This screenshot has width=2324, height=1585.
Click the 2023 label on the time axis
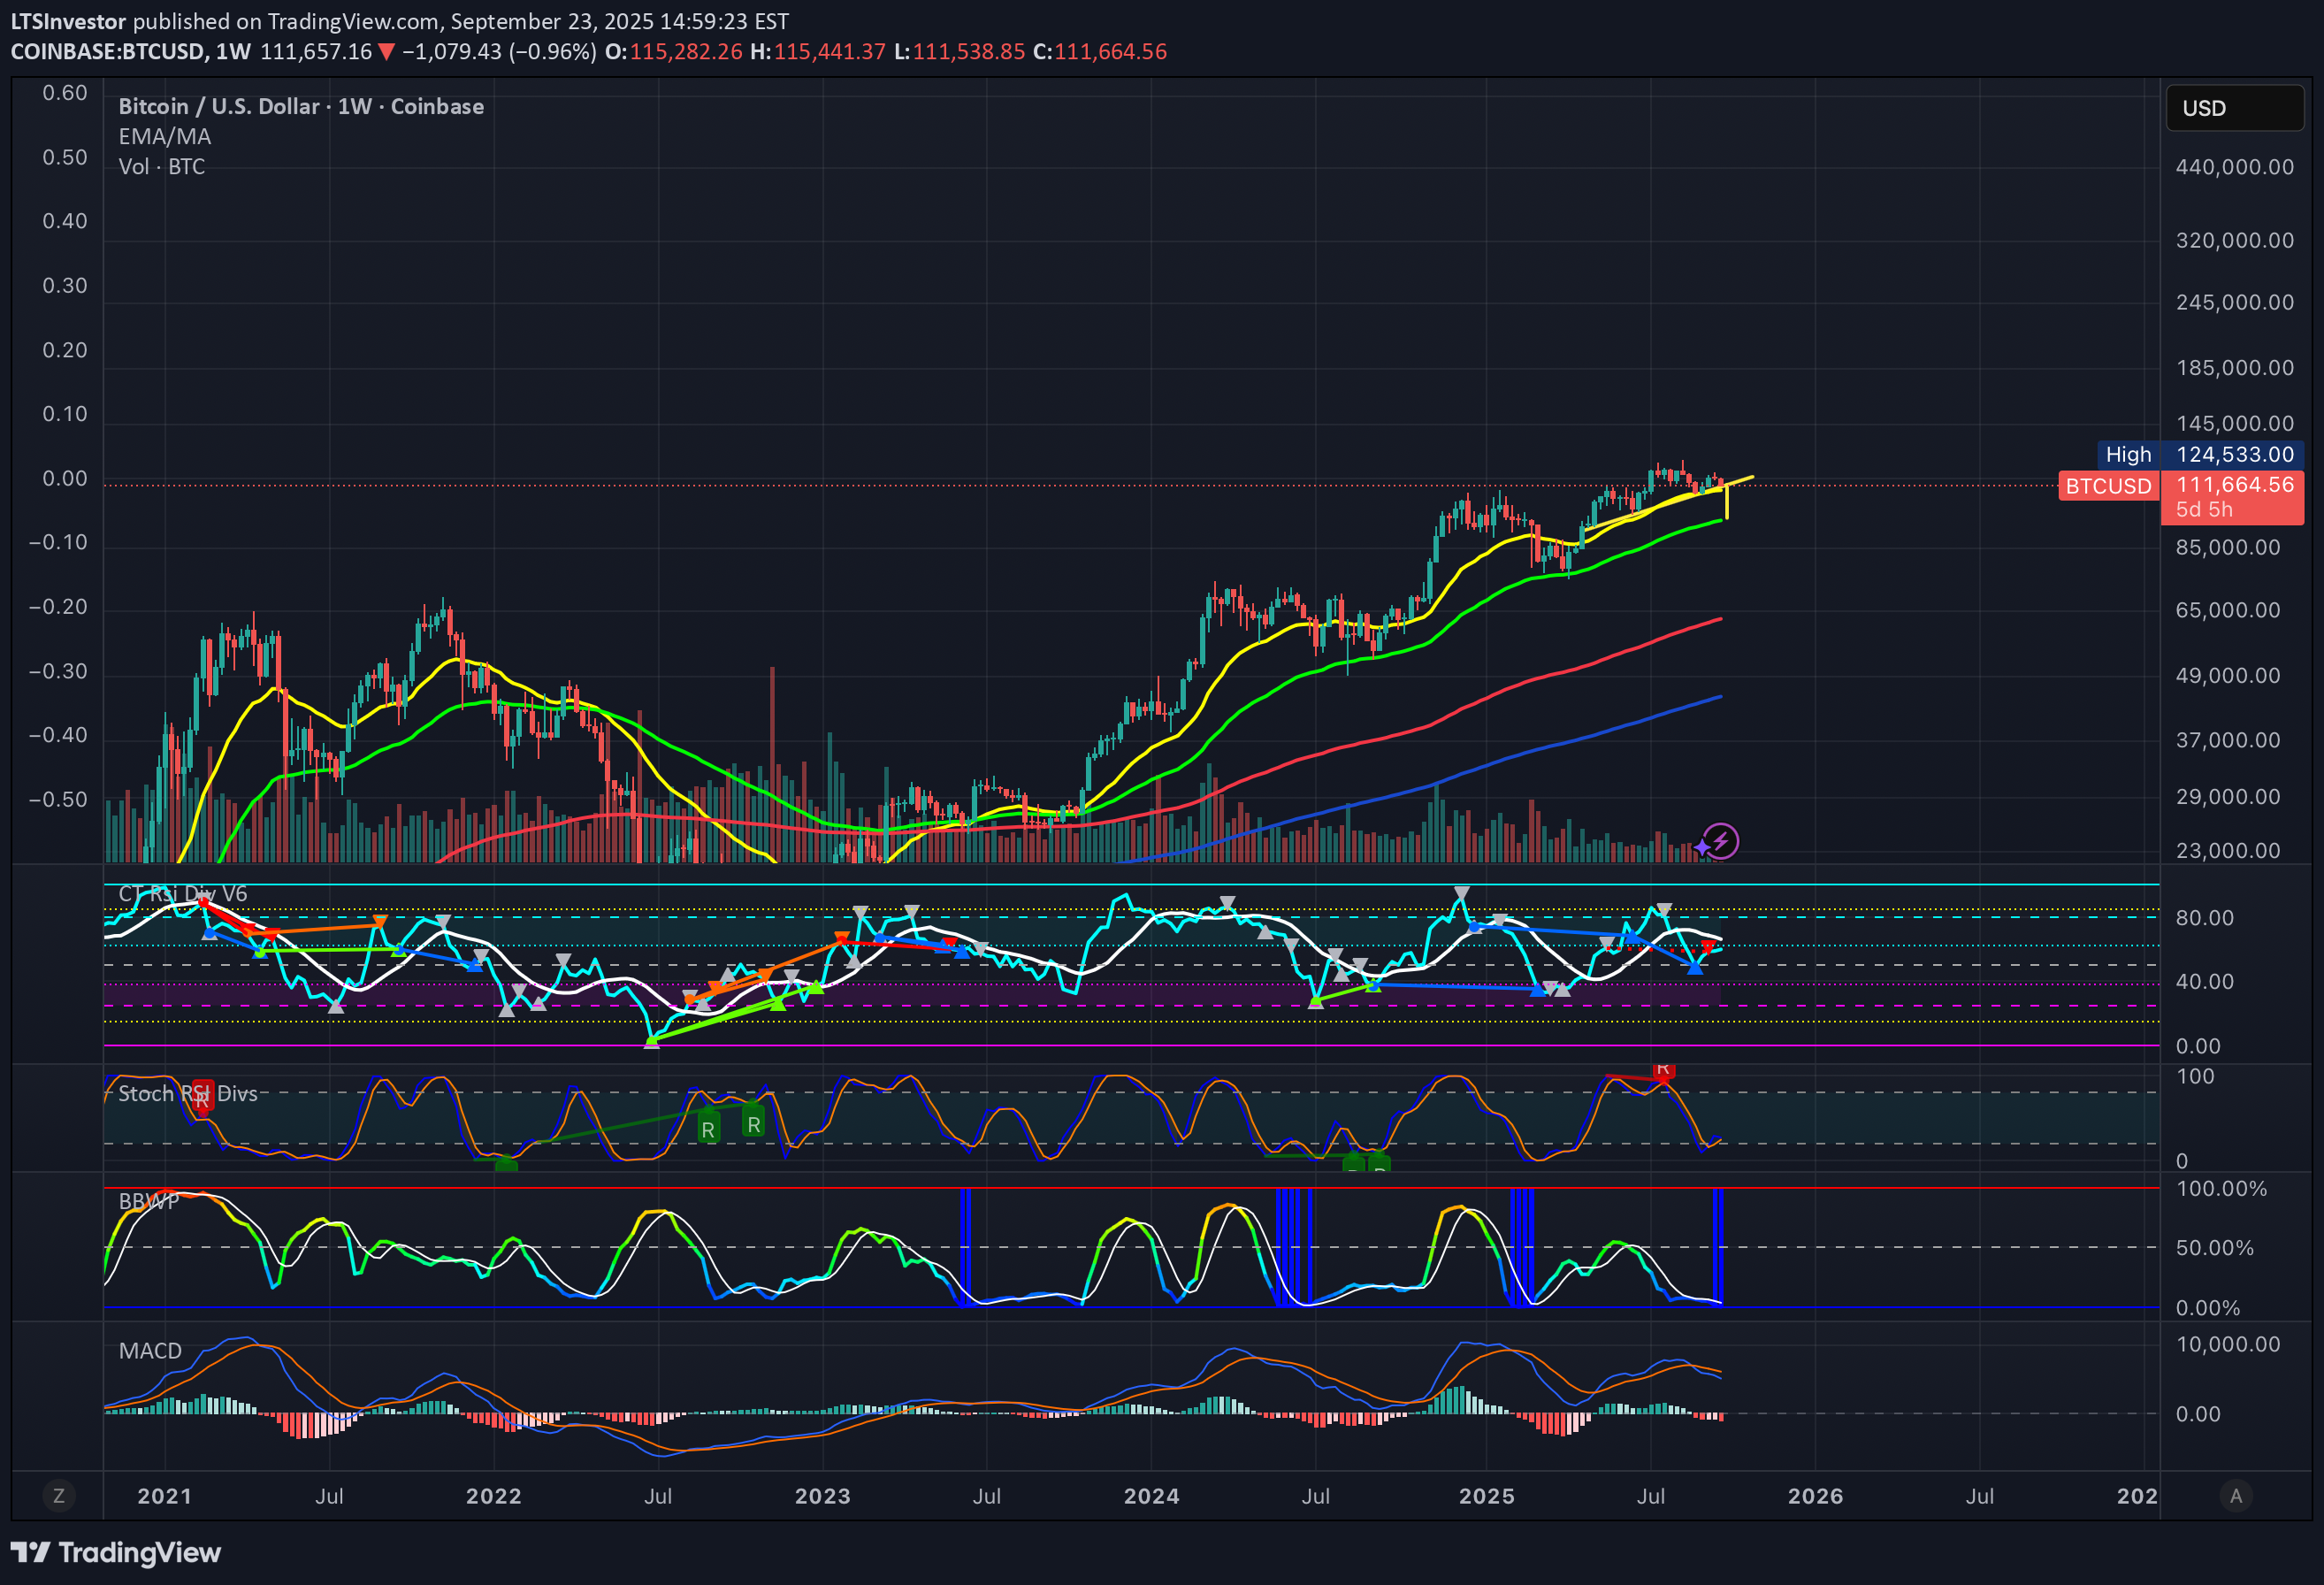click(x=822, y=1495)
